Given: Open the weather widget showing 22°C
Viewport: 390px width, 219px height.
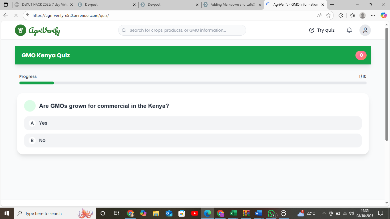Looking at the screenshot, I should point(306,213).
